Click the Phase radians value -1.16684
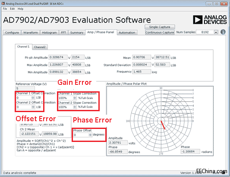 pyautogui.click(x=190, y=151)
